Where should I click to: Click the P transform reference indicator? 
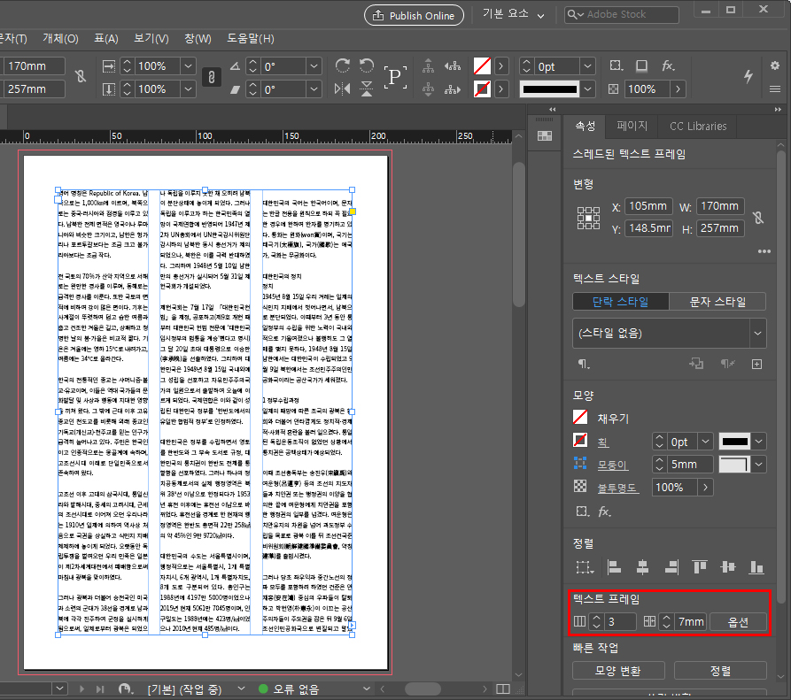click(394, 77)
